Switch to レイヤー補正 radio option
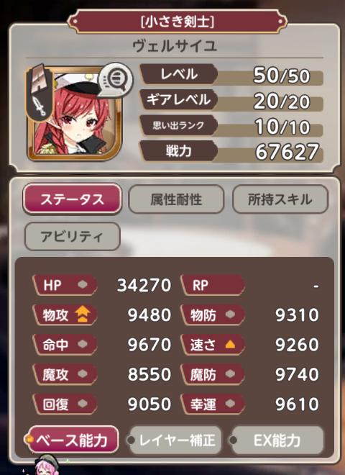 tap(175, 440)
